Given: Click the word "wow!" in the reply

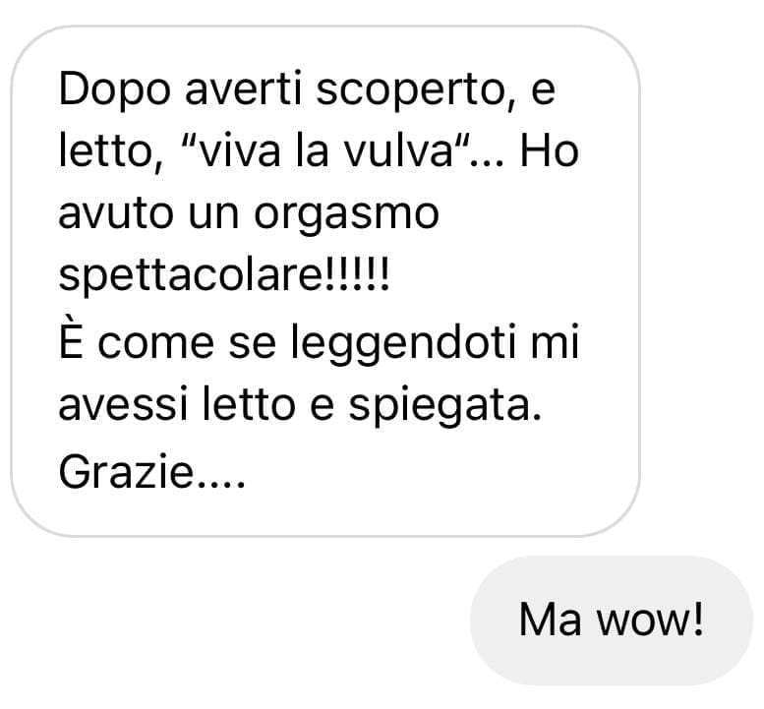Looking at the screenshot, I should pyautogui.click(x=651, y=620).
